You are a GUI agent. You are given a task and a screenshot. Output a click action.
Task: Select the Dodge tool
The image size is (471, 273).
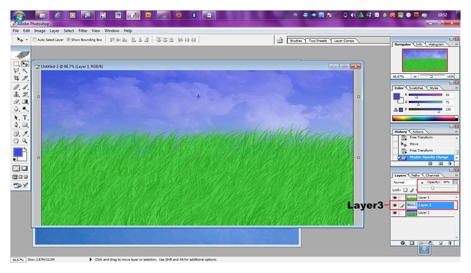[25, 109]
